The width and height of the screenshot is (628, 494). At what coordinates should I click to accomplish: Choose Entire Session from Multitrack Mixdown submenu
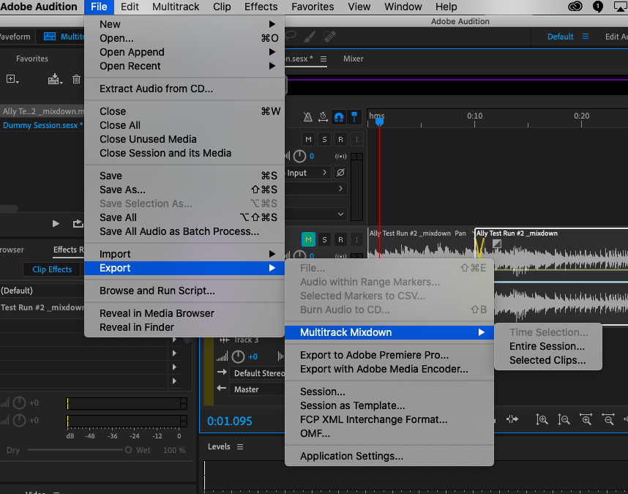tap(547, 346)
